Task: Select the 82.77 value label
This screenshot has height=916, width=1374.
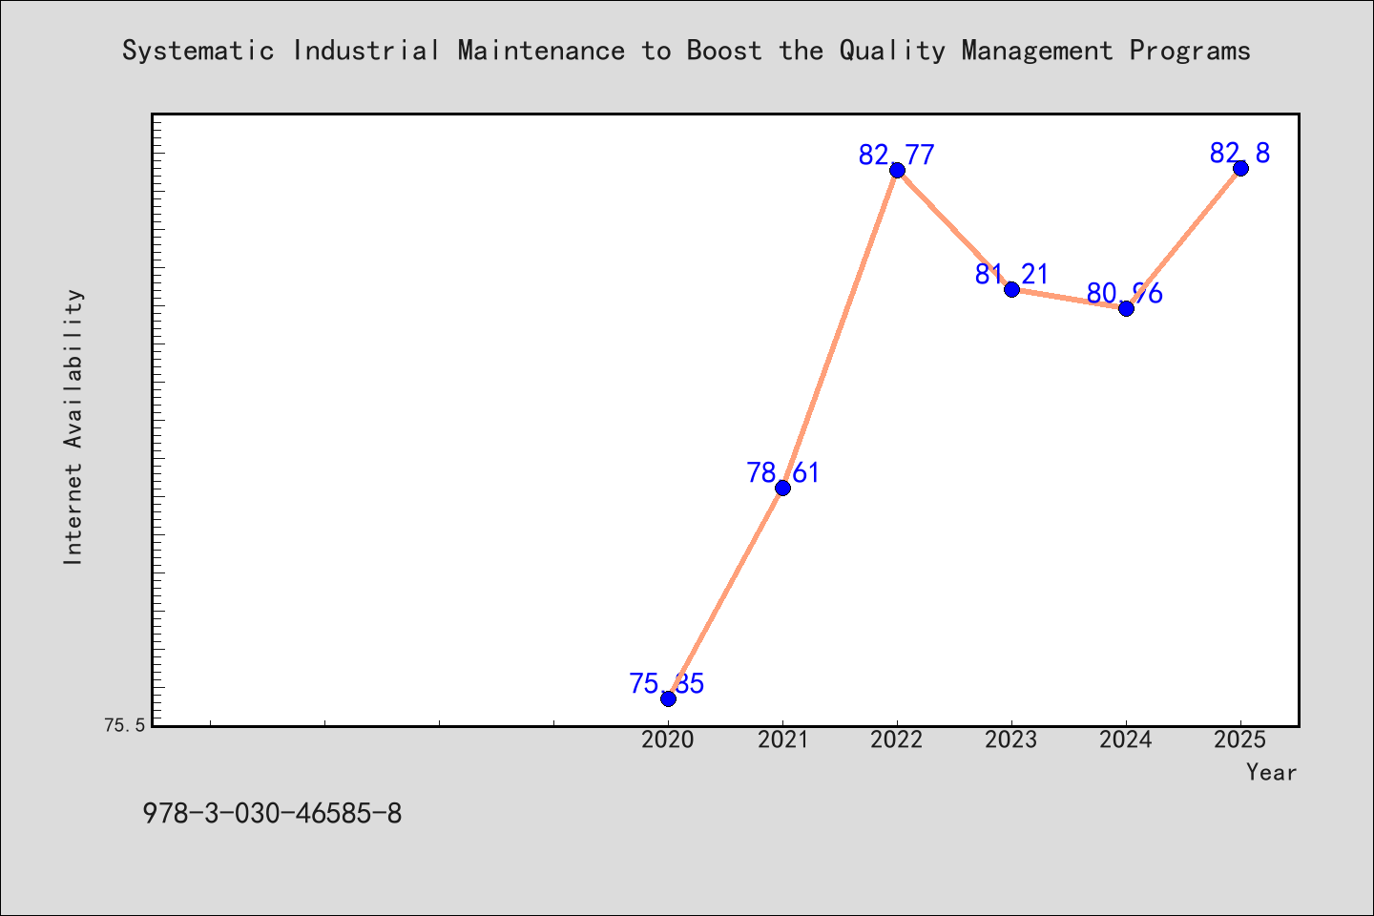Action: tap(897, 155)
